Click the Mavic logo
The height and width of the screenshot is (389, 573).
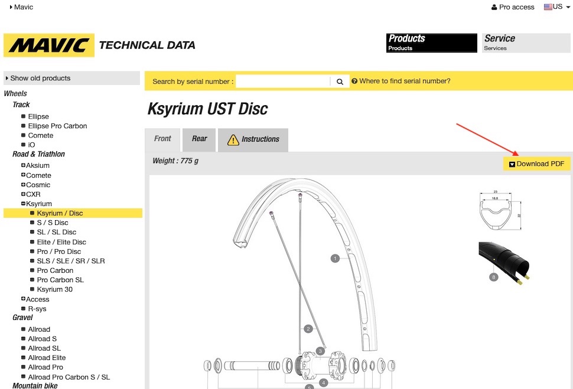pos(49,45)
